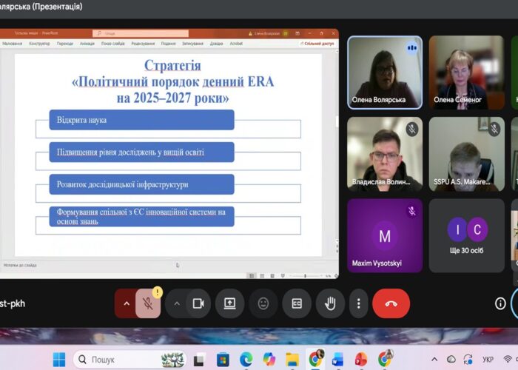Expand audio settings arrow beside microphone
Screen dimensions: 518x370
[x=125, y=303]
